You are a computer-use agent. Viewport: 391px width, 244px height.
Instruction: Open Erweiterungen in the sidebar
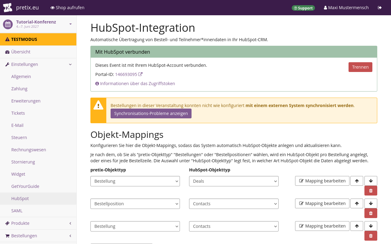38,101
